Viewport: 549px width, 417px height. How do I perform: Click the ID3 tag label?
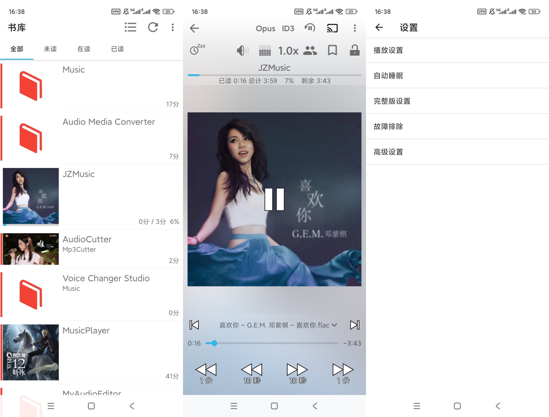point(288,29)
